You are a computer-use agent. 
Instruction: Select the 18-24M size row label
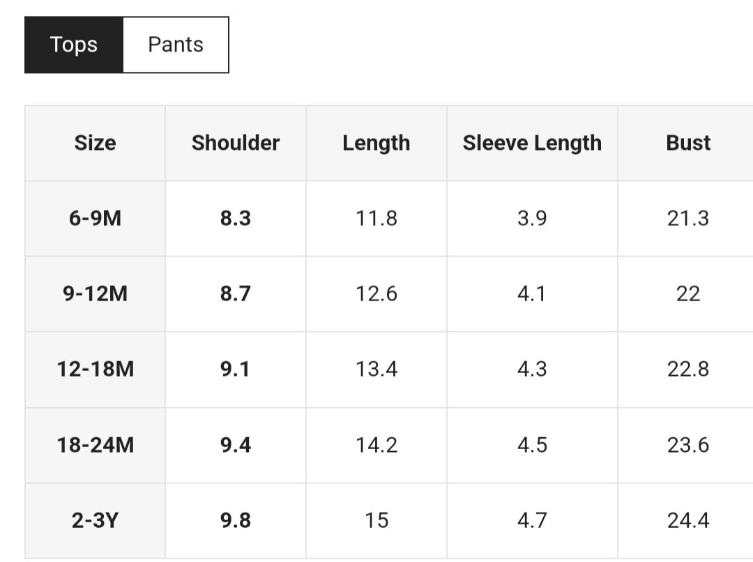[x=95, y=445]
